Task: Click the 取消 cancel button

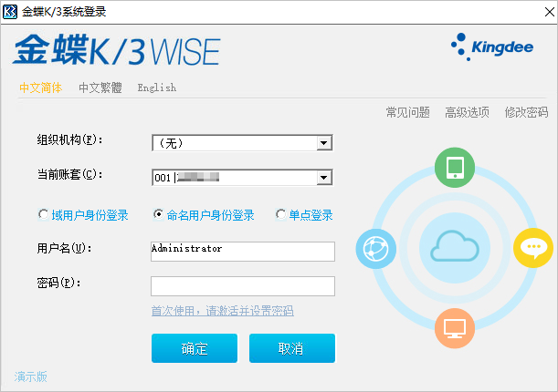Action: click(292, 348)
